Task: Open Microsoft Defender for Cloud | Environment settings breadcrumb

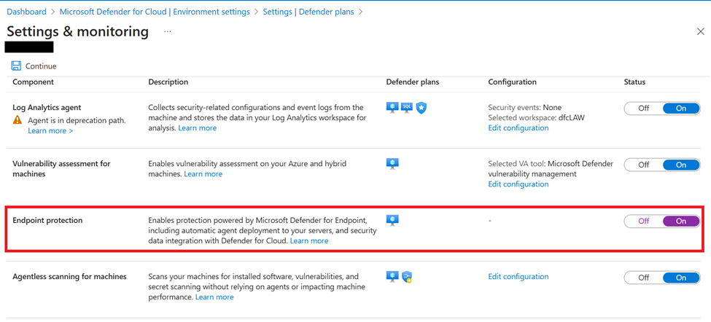Action: tap(155, 12)
